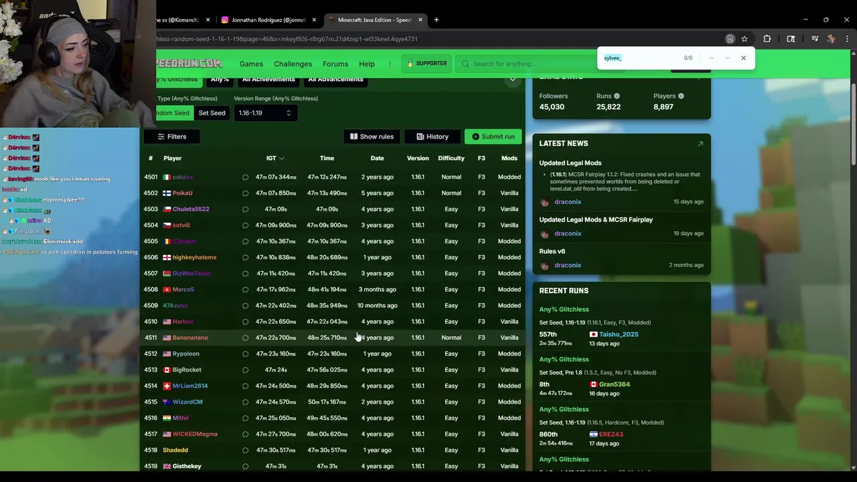Open the Version Range 1.16-1.19 dropdown
Screen dimensions: 857x482
coord(265,113)
